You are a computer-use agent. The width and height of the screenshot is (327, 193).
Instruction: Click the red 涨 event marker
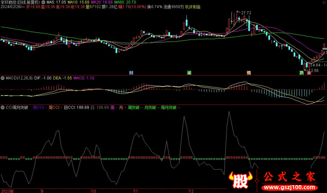tap(309, 73)
